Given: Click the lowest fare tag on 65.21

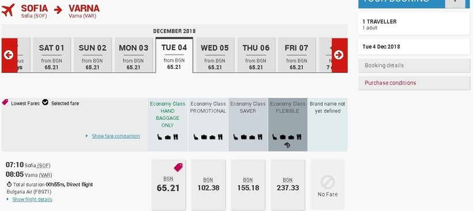Looking at the screenshot, I should pos(178,167).
